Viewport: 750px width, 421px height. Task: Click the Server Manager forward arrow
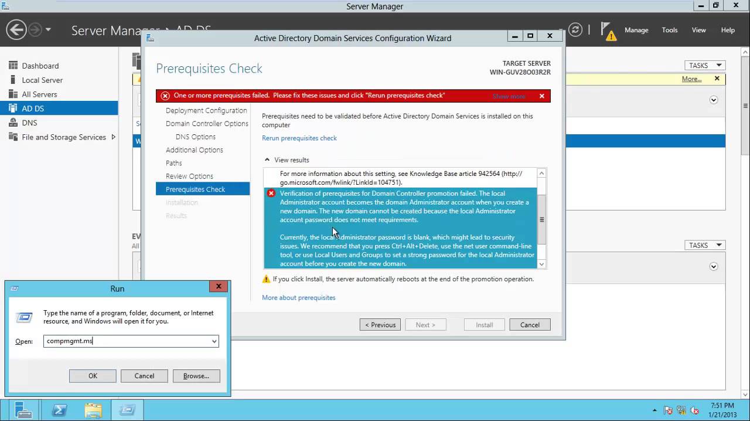pos(35,29)
